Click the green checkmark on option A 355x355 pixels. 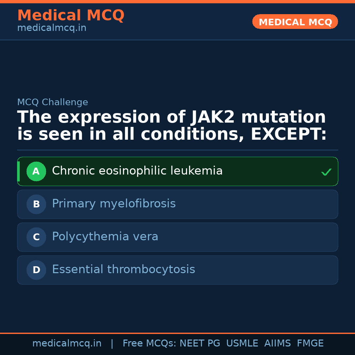(326, 172)
